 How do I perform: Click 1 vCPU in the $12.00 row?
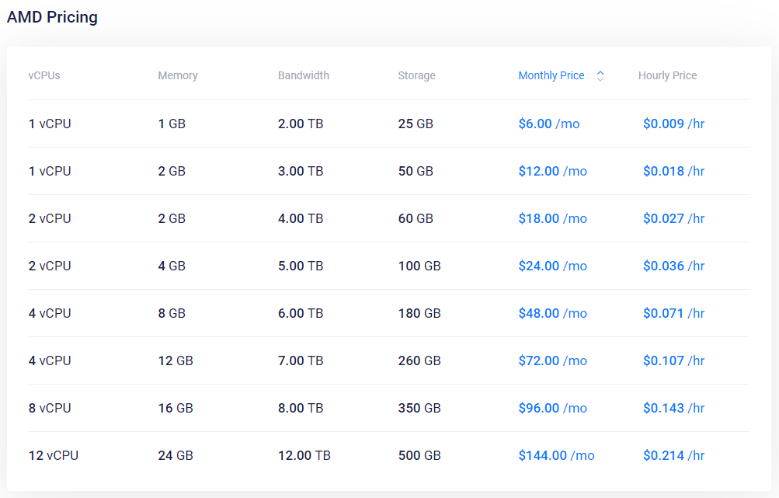tap(50, 171)
